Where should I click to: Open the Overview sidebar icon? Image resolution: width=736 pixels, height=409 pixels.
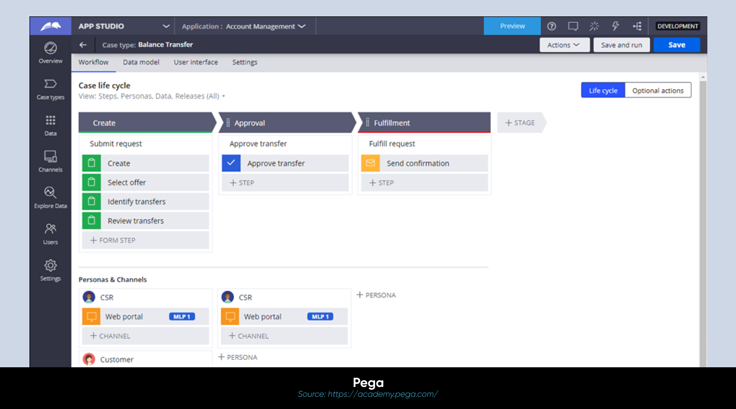point(50,53)
